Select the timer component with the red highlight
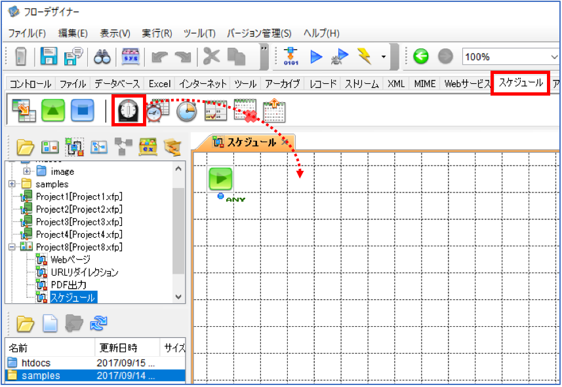This screenshot has height=387, width=562. coord(129,110)
